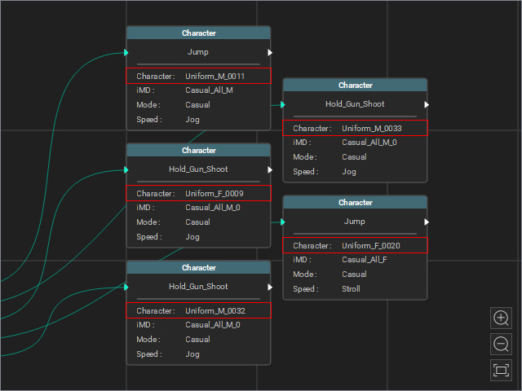
Task: Click Jog speed value in Uniform_M_0032 node
Action: (x=192, y=354)
